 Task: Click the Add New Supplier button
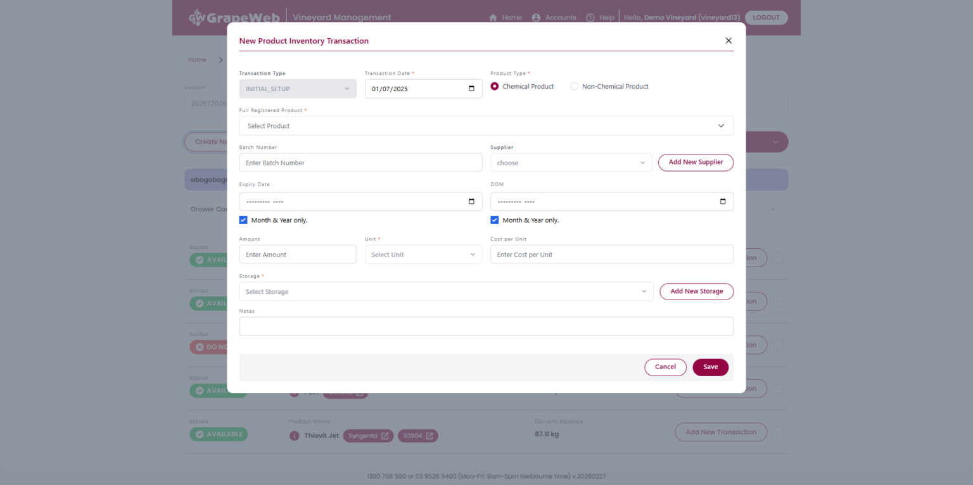(696, 163)
